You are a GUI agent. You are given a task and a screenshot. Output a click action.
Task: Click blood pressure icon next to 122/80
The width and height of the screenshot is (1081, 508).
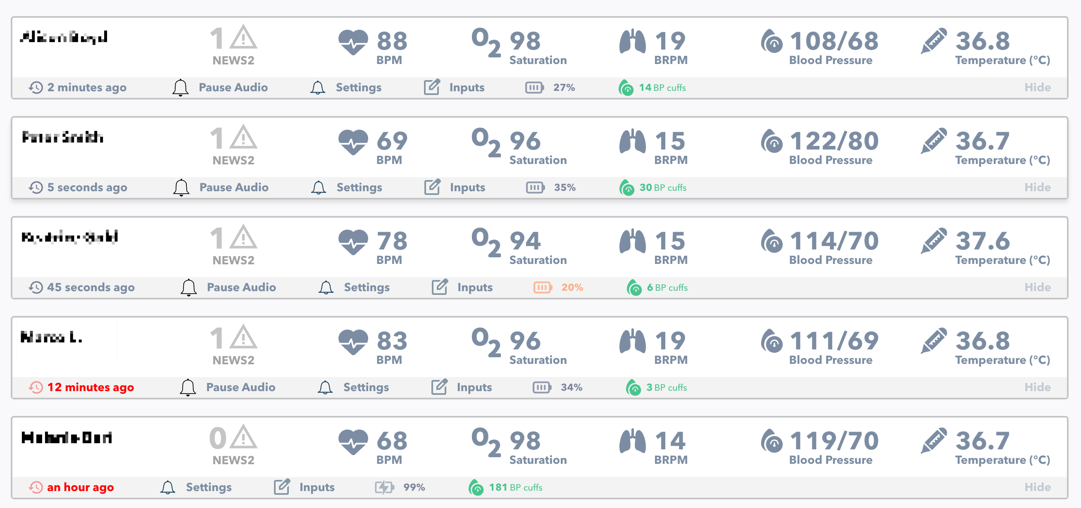coord(771,141)
